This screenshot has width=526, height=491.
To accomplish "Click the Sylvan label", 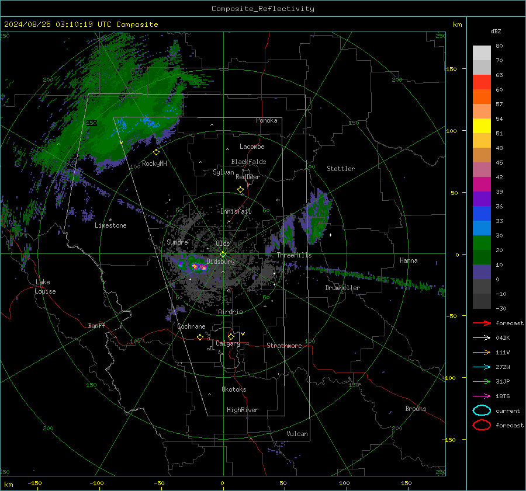I will pos(223,172).
